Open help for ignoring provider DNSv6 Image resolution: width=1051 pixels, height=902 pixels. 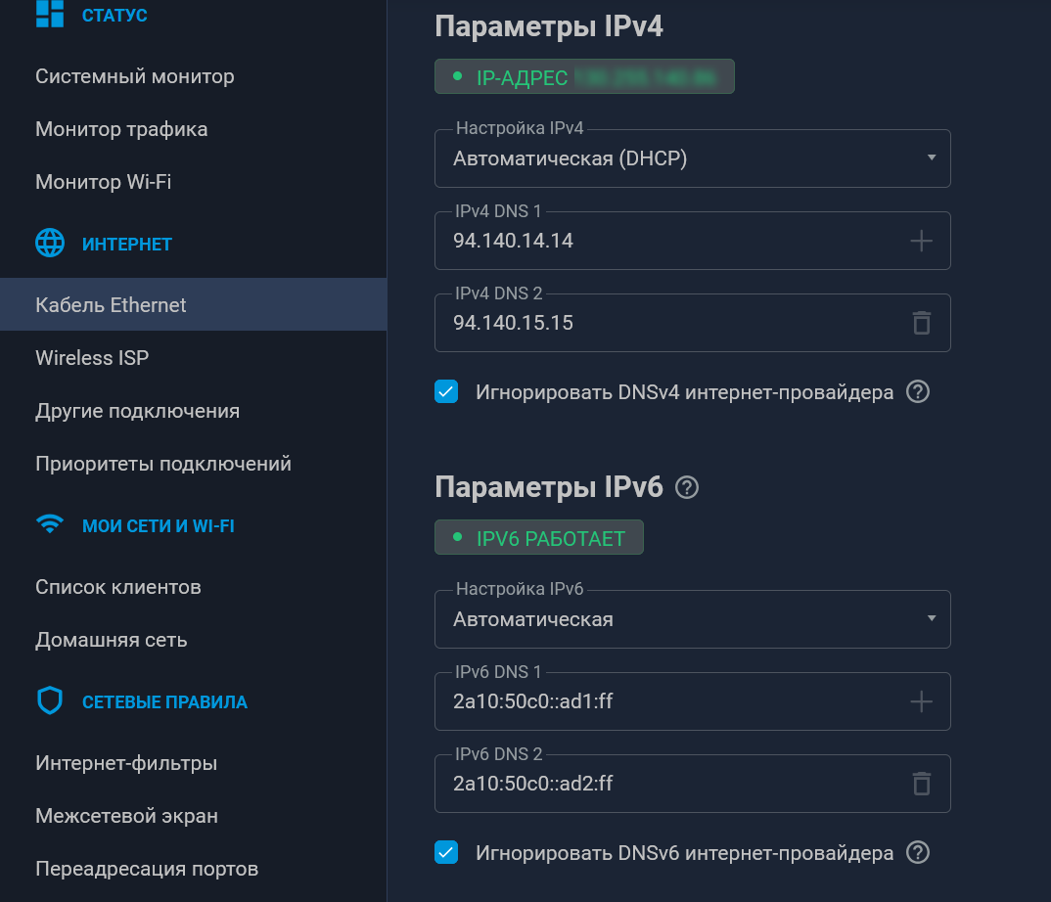click(x=917, y=853)
